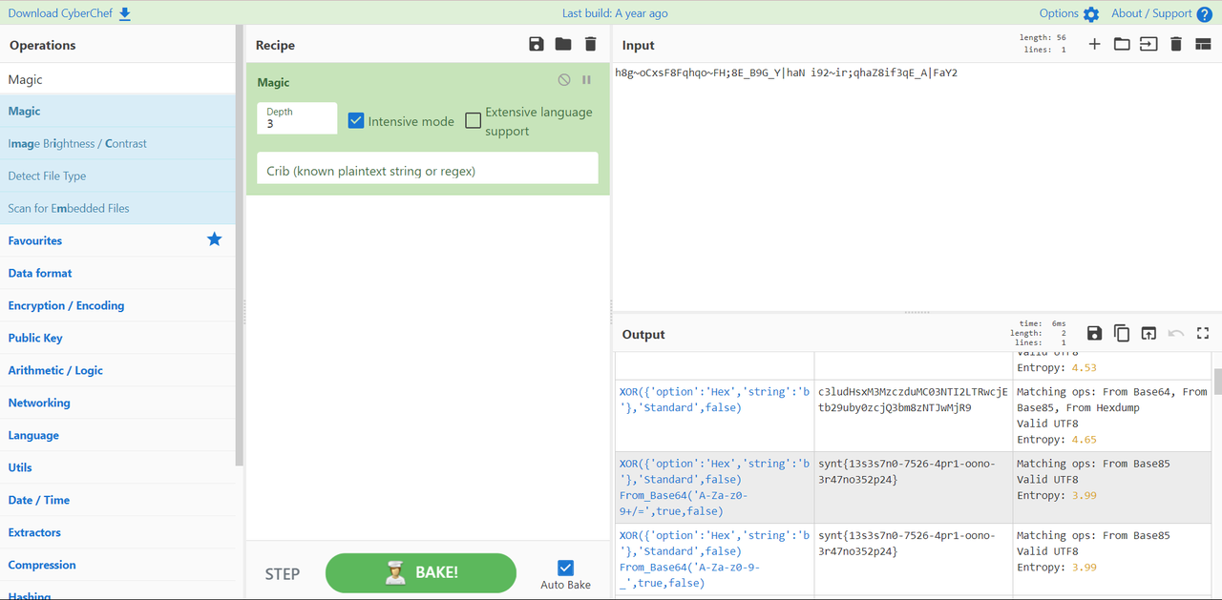Expand the Data format category
Image resolution: width=1222 pixels, height=600 pixels.
pyautogui.click(x=40, y=273)
